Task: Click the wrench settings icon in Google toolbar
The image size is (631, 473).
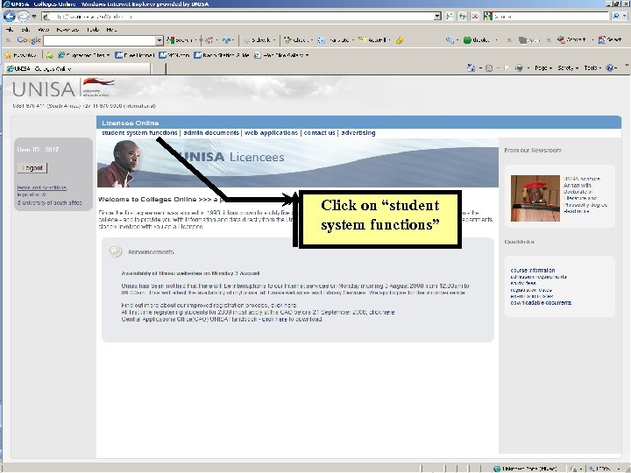Action: click(x=450, y=40)
